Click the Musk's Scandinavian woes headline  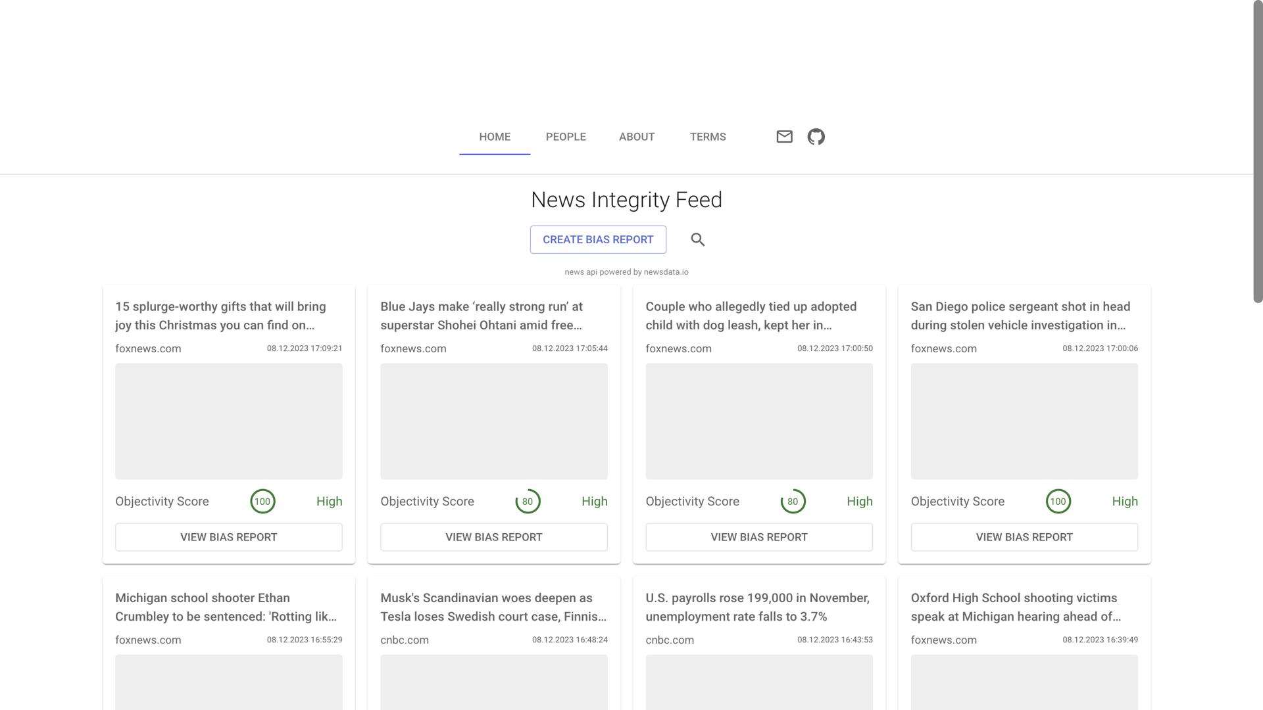[493, 607]
